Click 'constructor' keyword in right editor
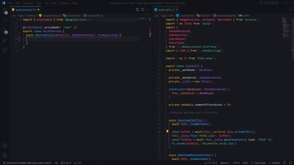 pyautogui.click(x=177, y=89)
